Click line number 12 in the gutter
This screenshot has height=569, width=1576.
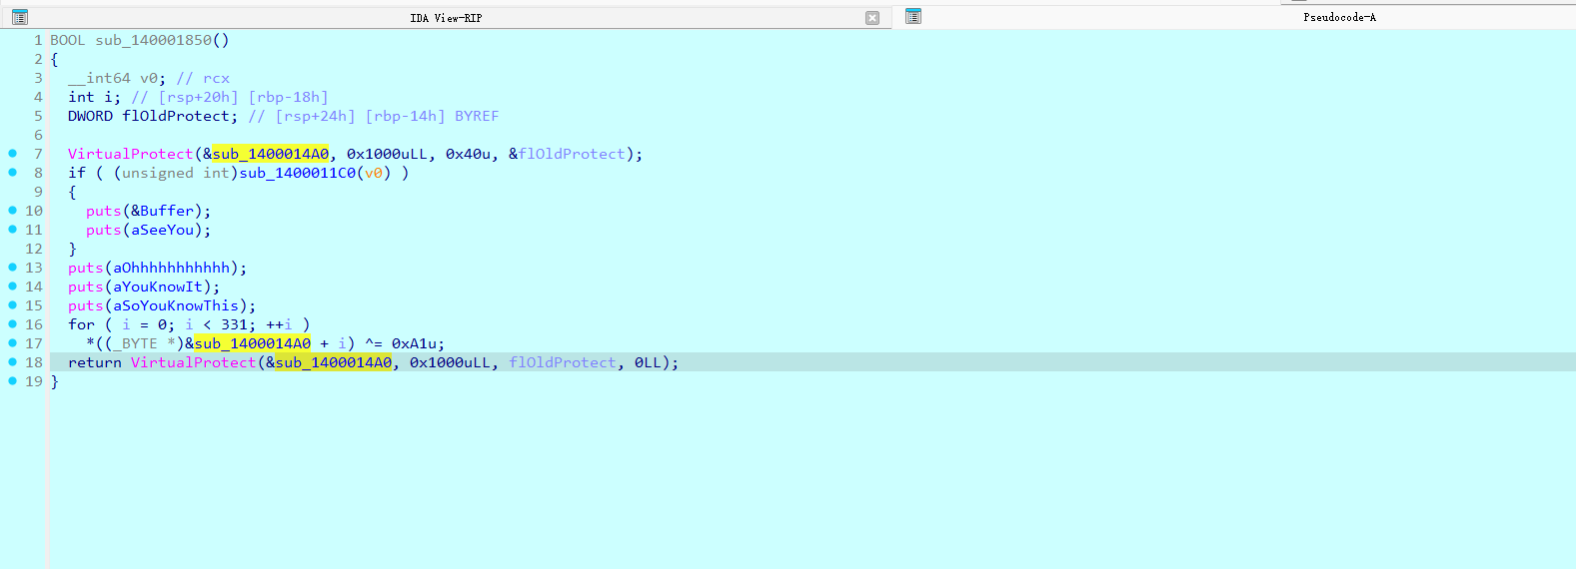point(34,249)
